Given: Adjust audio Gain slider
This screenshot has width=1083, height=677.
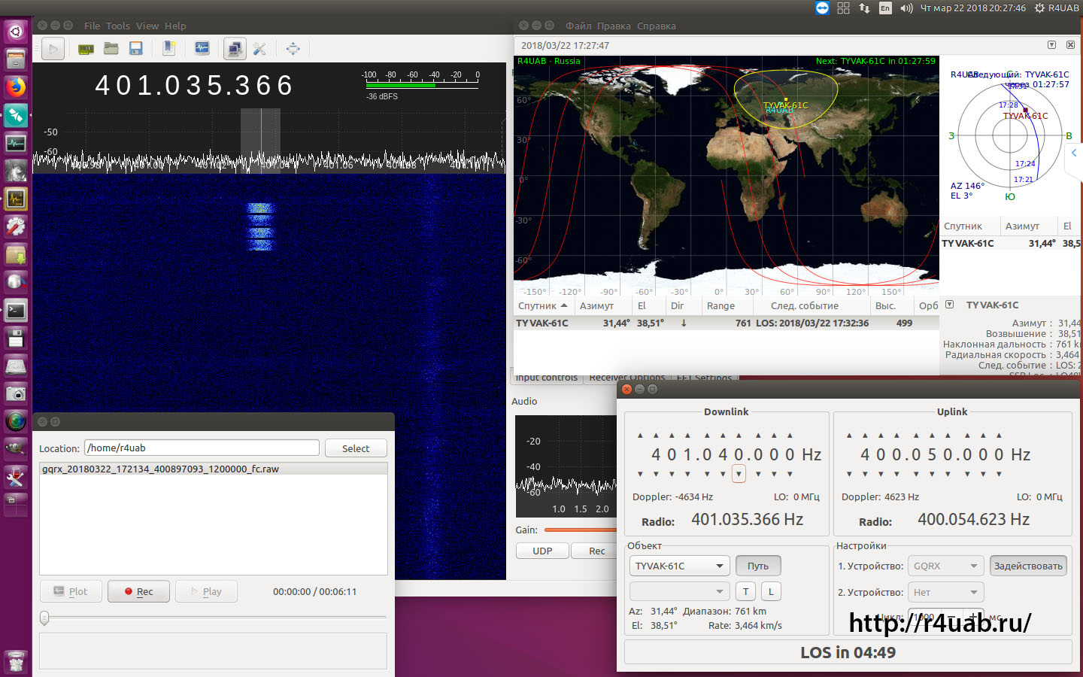Looking at the screenshot, I should pyautogui.click(x=580, y=530).
